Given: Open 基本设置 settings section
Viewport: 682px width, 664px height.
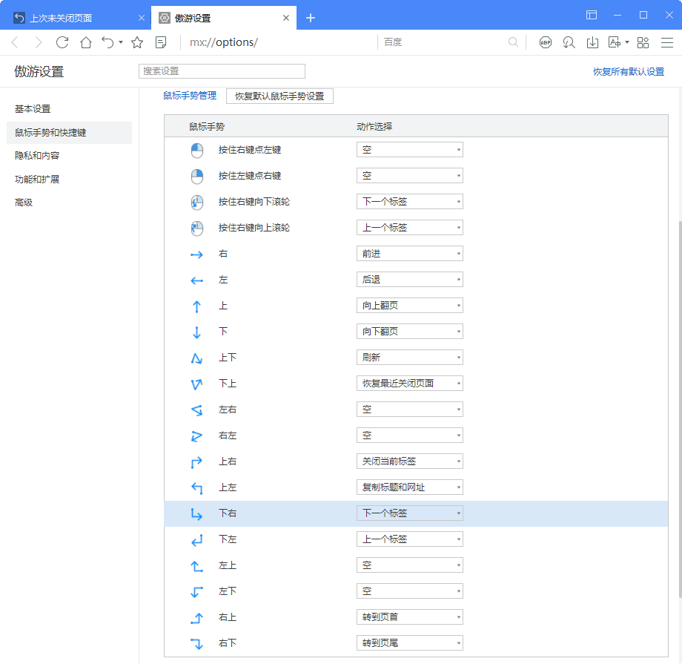Looking at the screenshot, I should pyautogui.click(x=33, y=109).
